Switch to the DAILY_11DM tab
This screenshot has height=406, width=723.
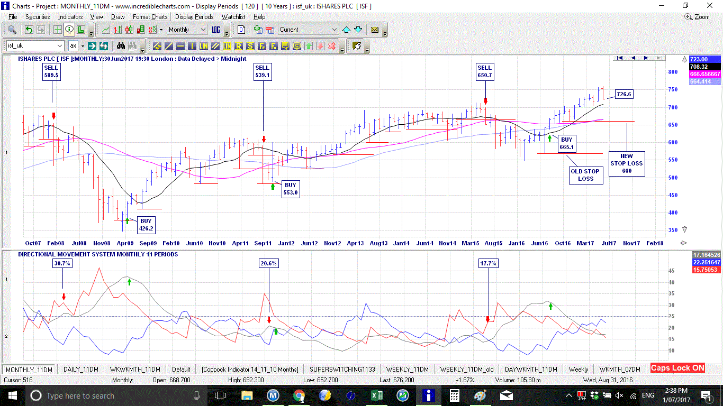pos(81,370)
